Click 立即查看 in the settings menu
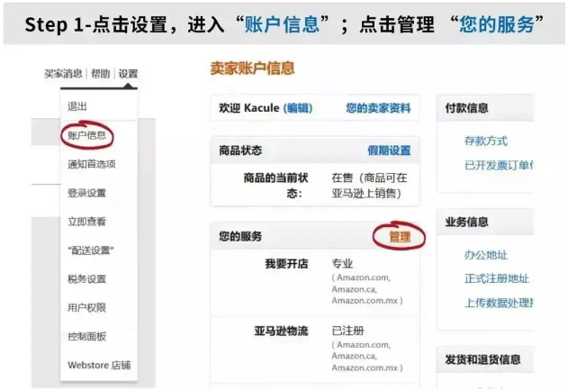Image resolution: width=568 pixels, height=391 pixels. 86,221
